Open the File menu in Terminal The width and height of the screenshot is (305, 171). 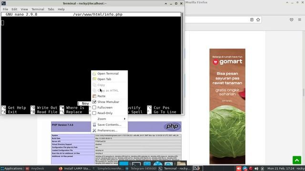coord(5,9)
